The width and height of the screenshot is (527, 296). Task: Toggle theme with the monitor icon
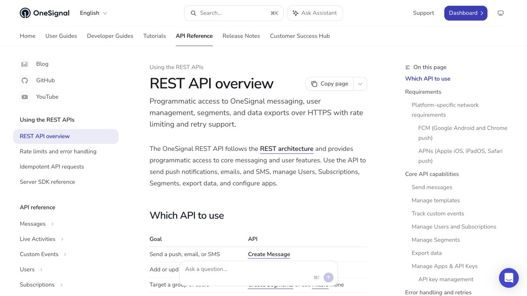(501, 13)
